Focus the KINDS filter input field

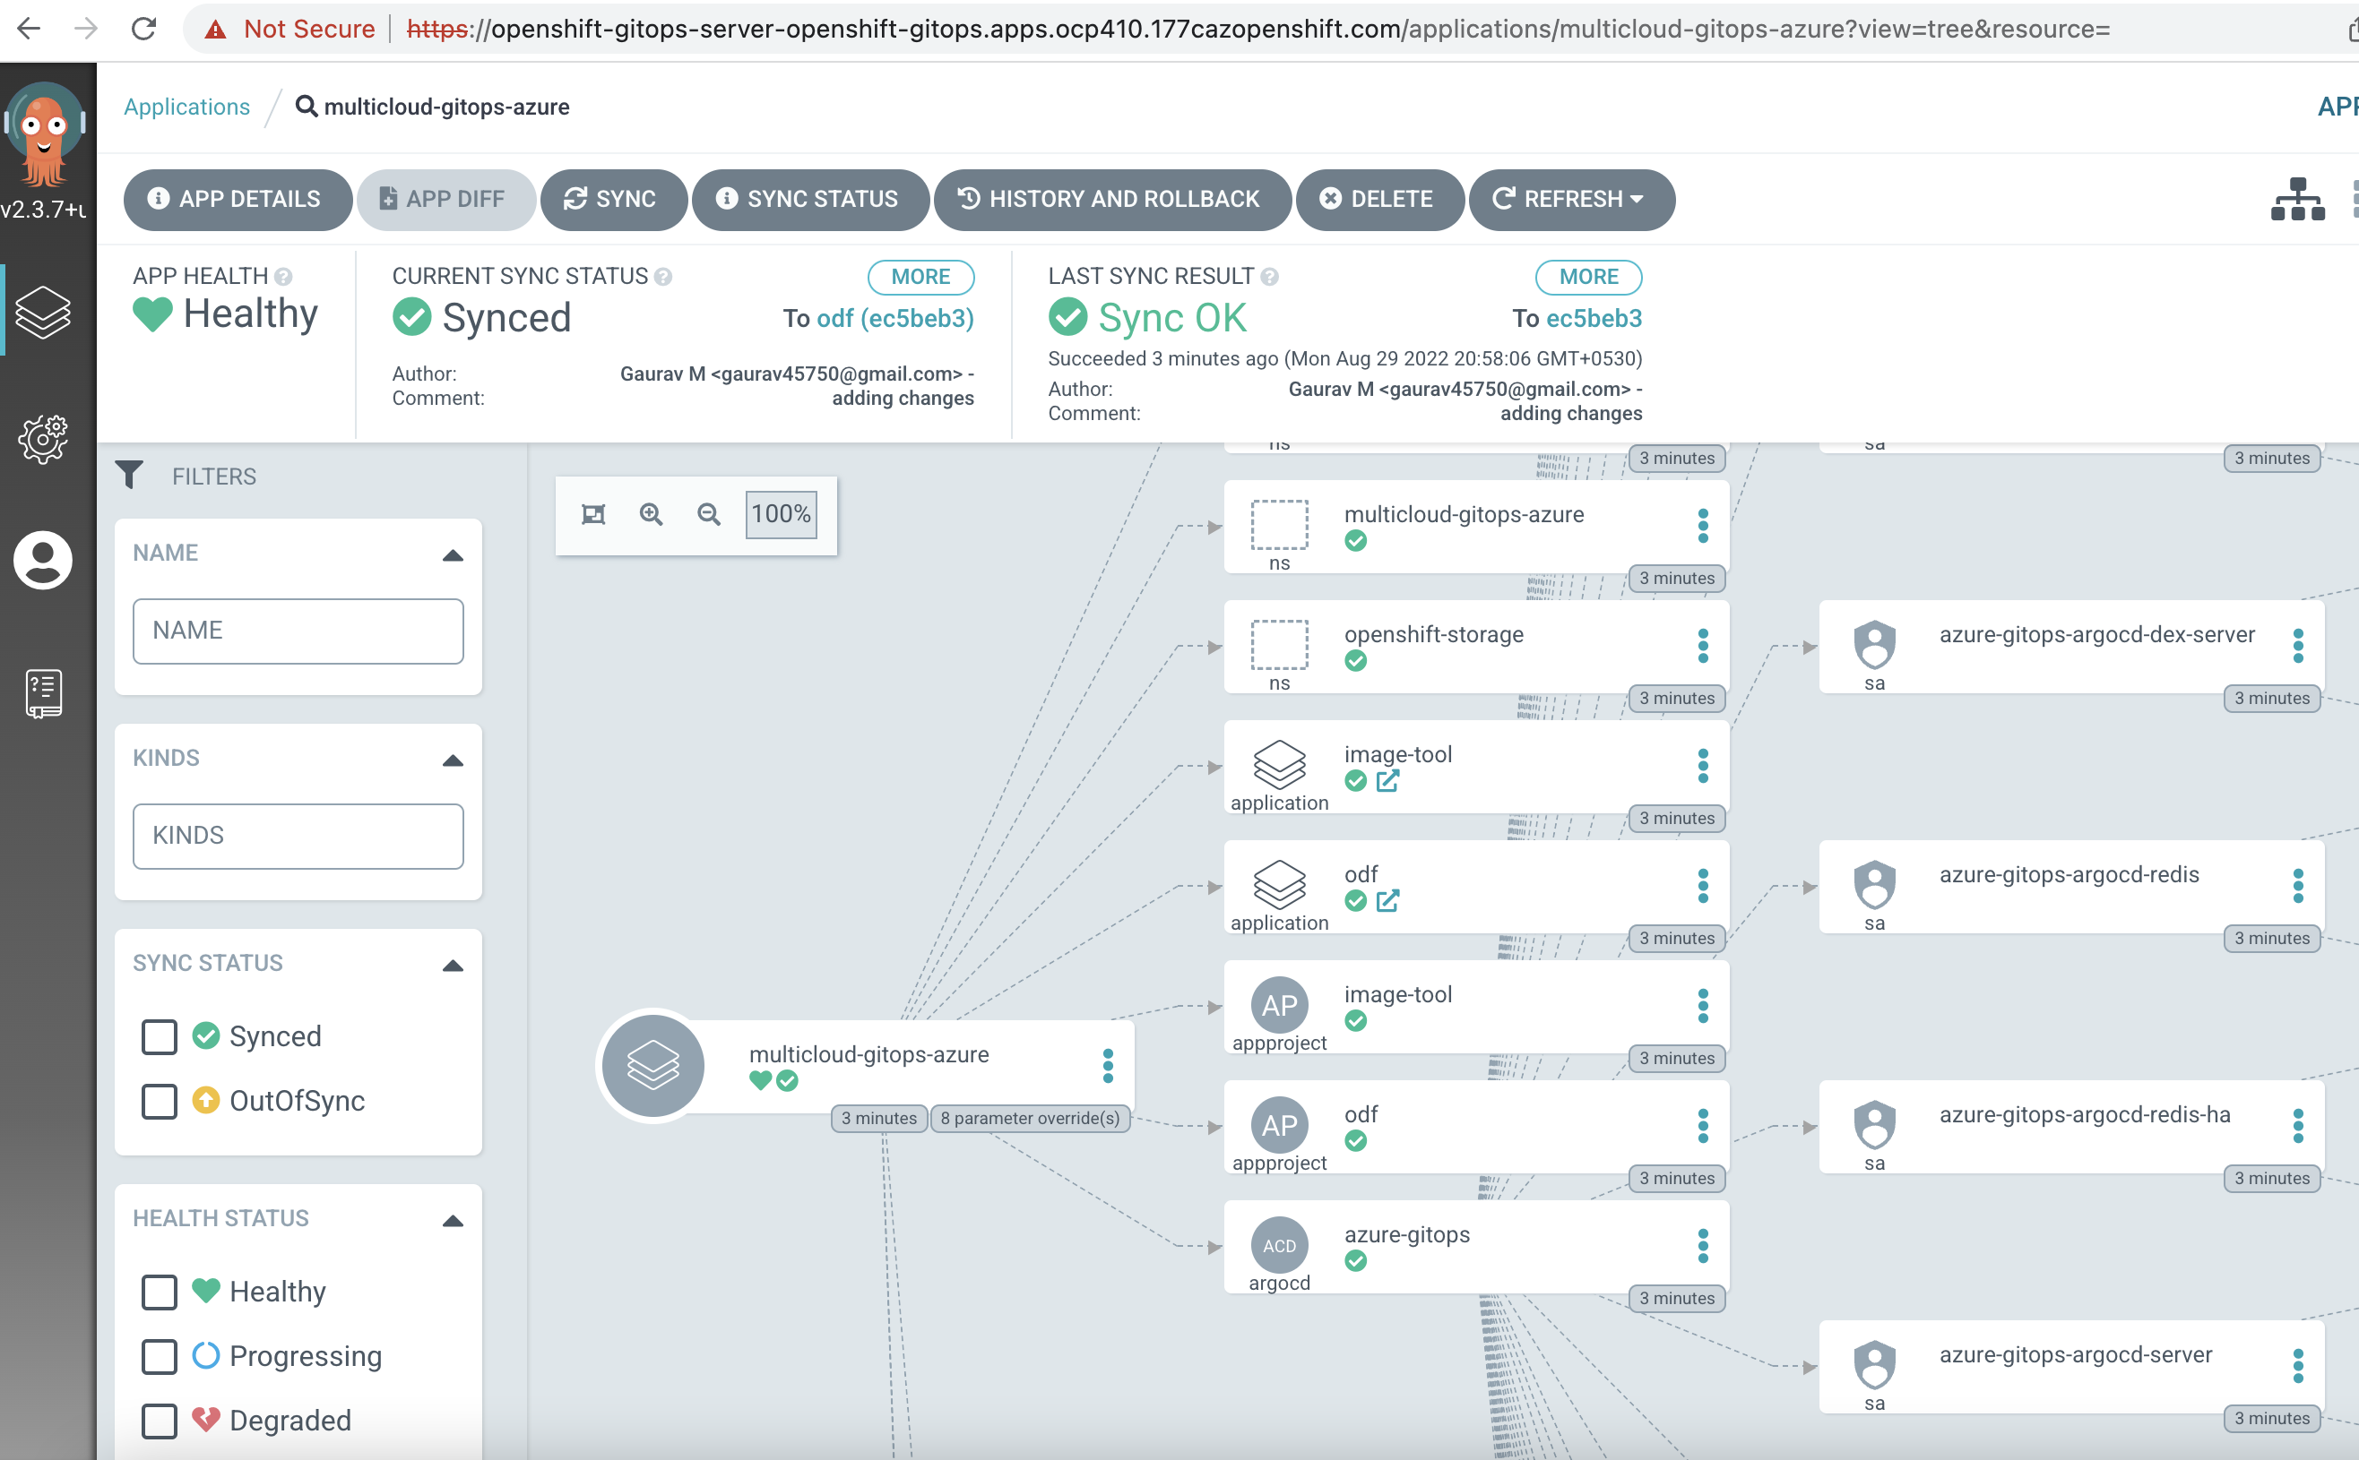coord(298,837)
